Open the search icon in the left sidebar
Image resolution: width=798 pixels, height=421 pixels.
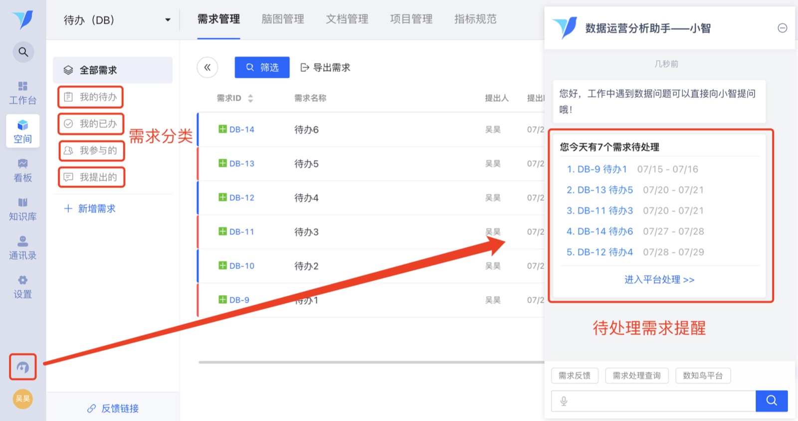[x=23, y=52]
